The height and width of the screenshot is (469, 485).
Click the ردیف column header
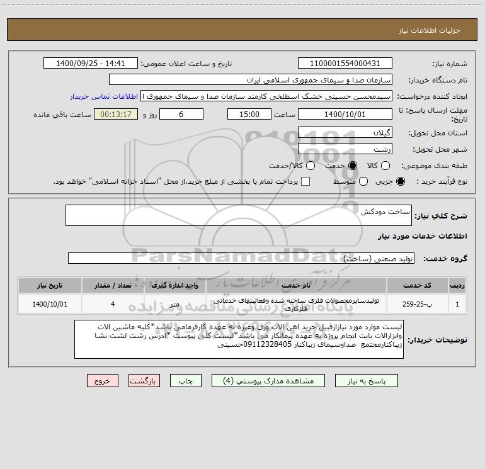[x=457, y=285]
